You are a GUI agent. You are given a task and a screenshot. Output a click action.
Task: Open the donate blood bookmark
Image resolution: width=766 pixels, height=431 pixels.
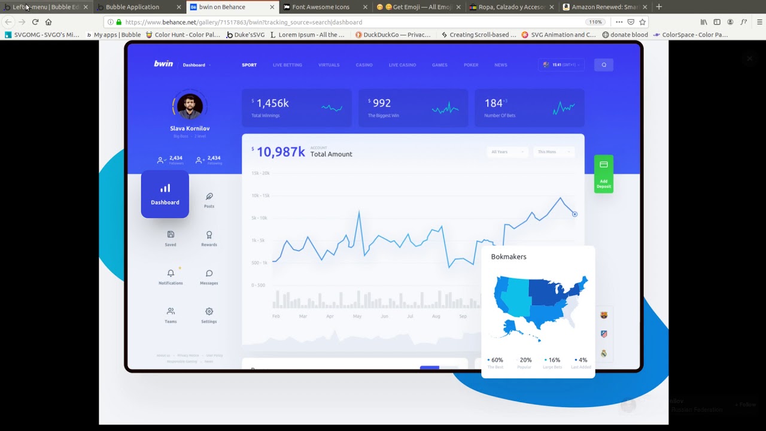click(x=625, y=35)
